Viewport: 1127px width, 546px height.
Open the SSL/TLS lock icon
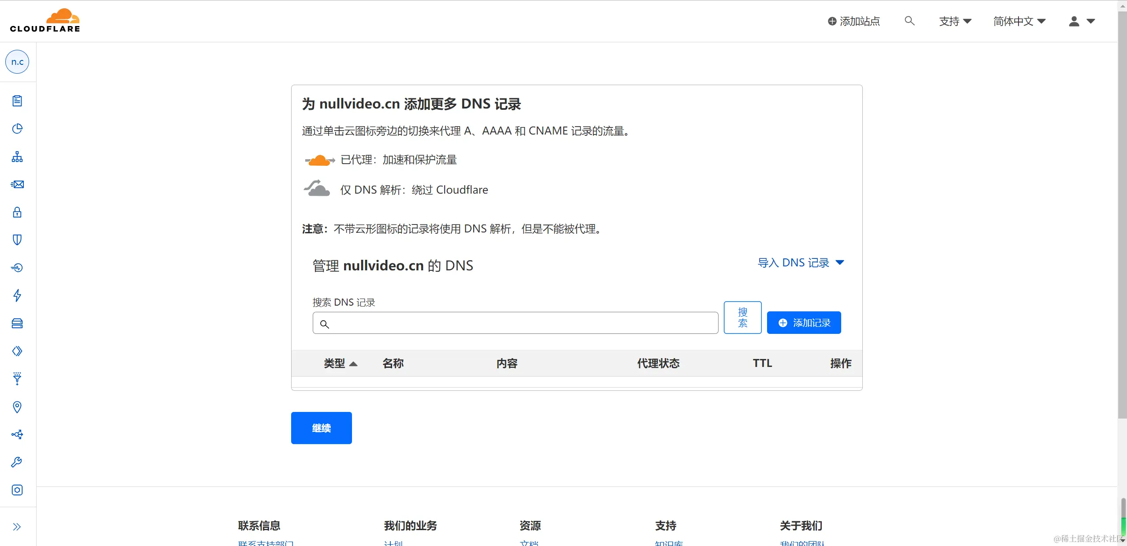pos(17,212)
